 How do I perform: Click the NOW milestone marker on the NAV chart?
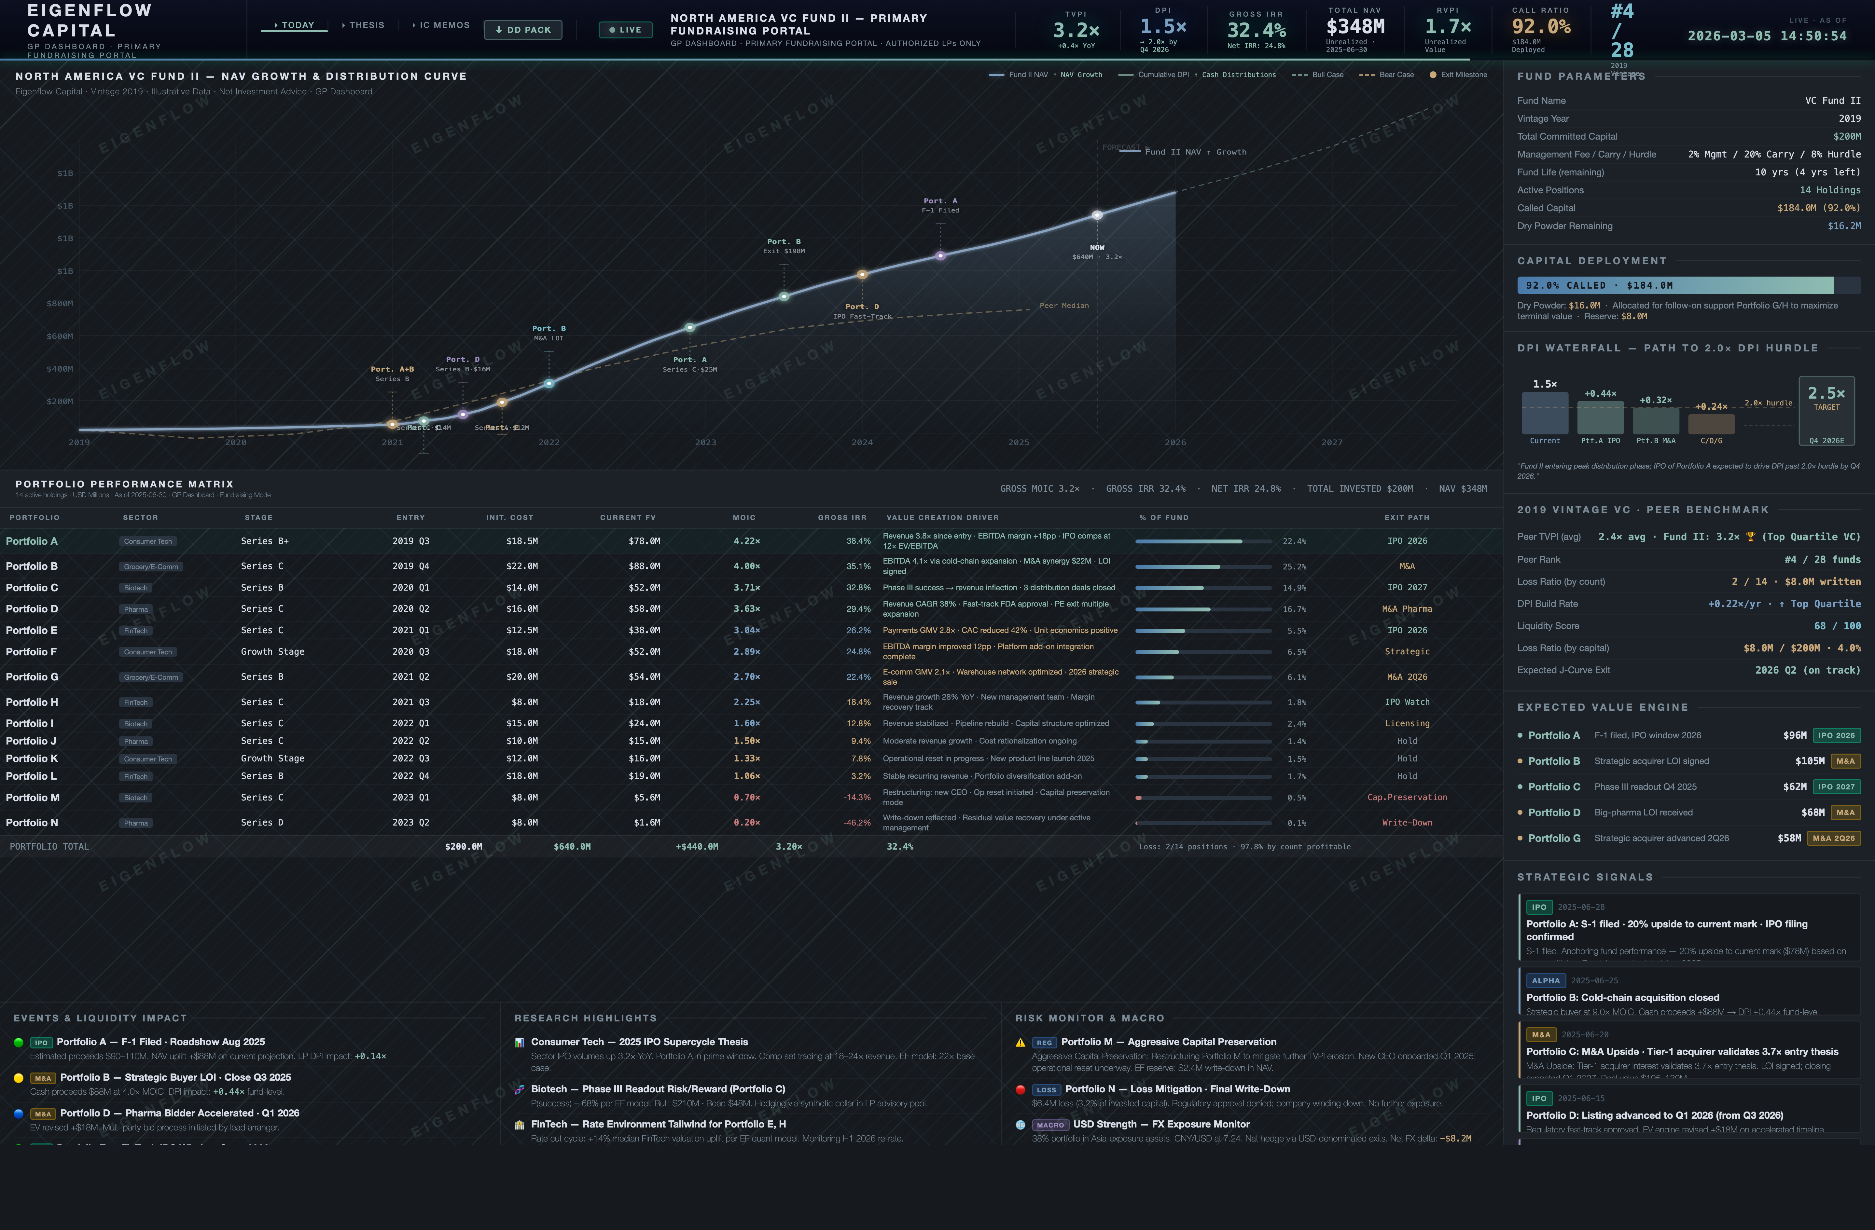(1097, 213)
